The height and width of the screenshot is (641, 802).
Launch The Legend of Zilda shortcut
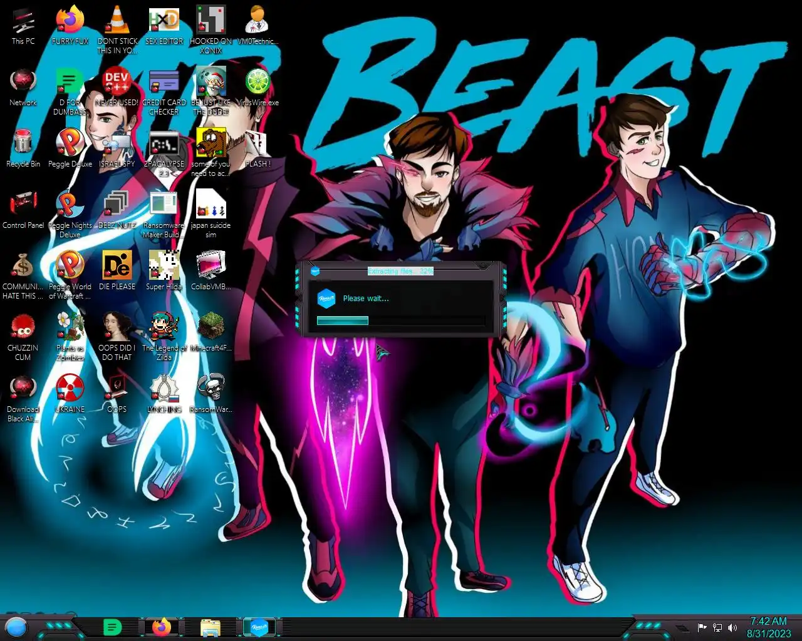point(164,336)
